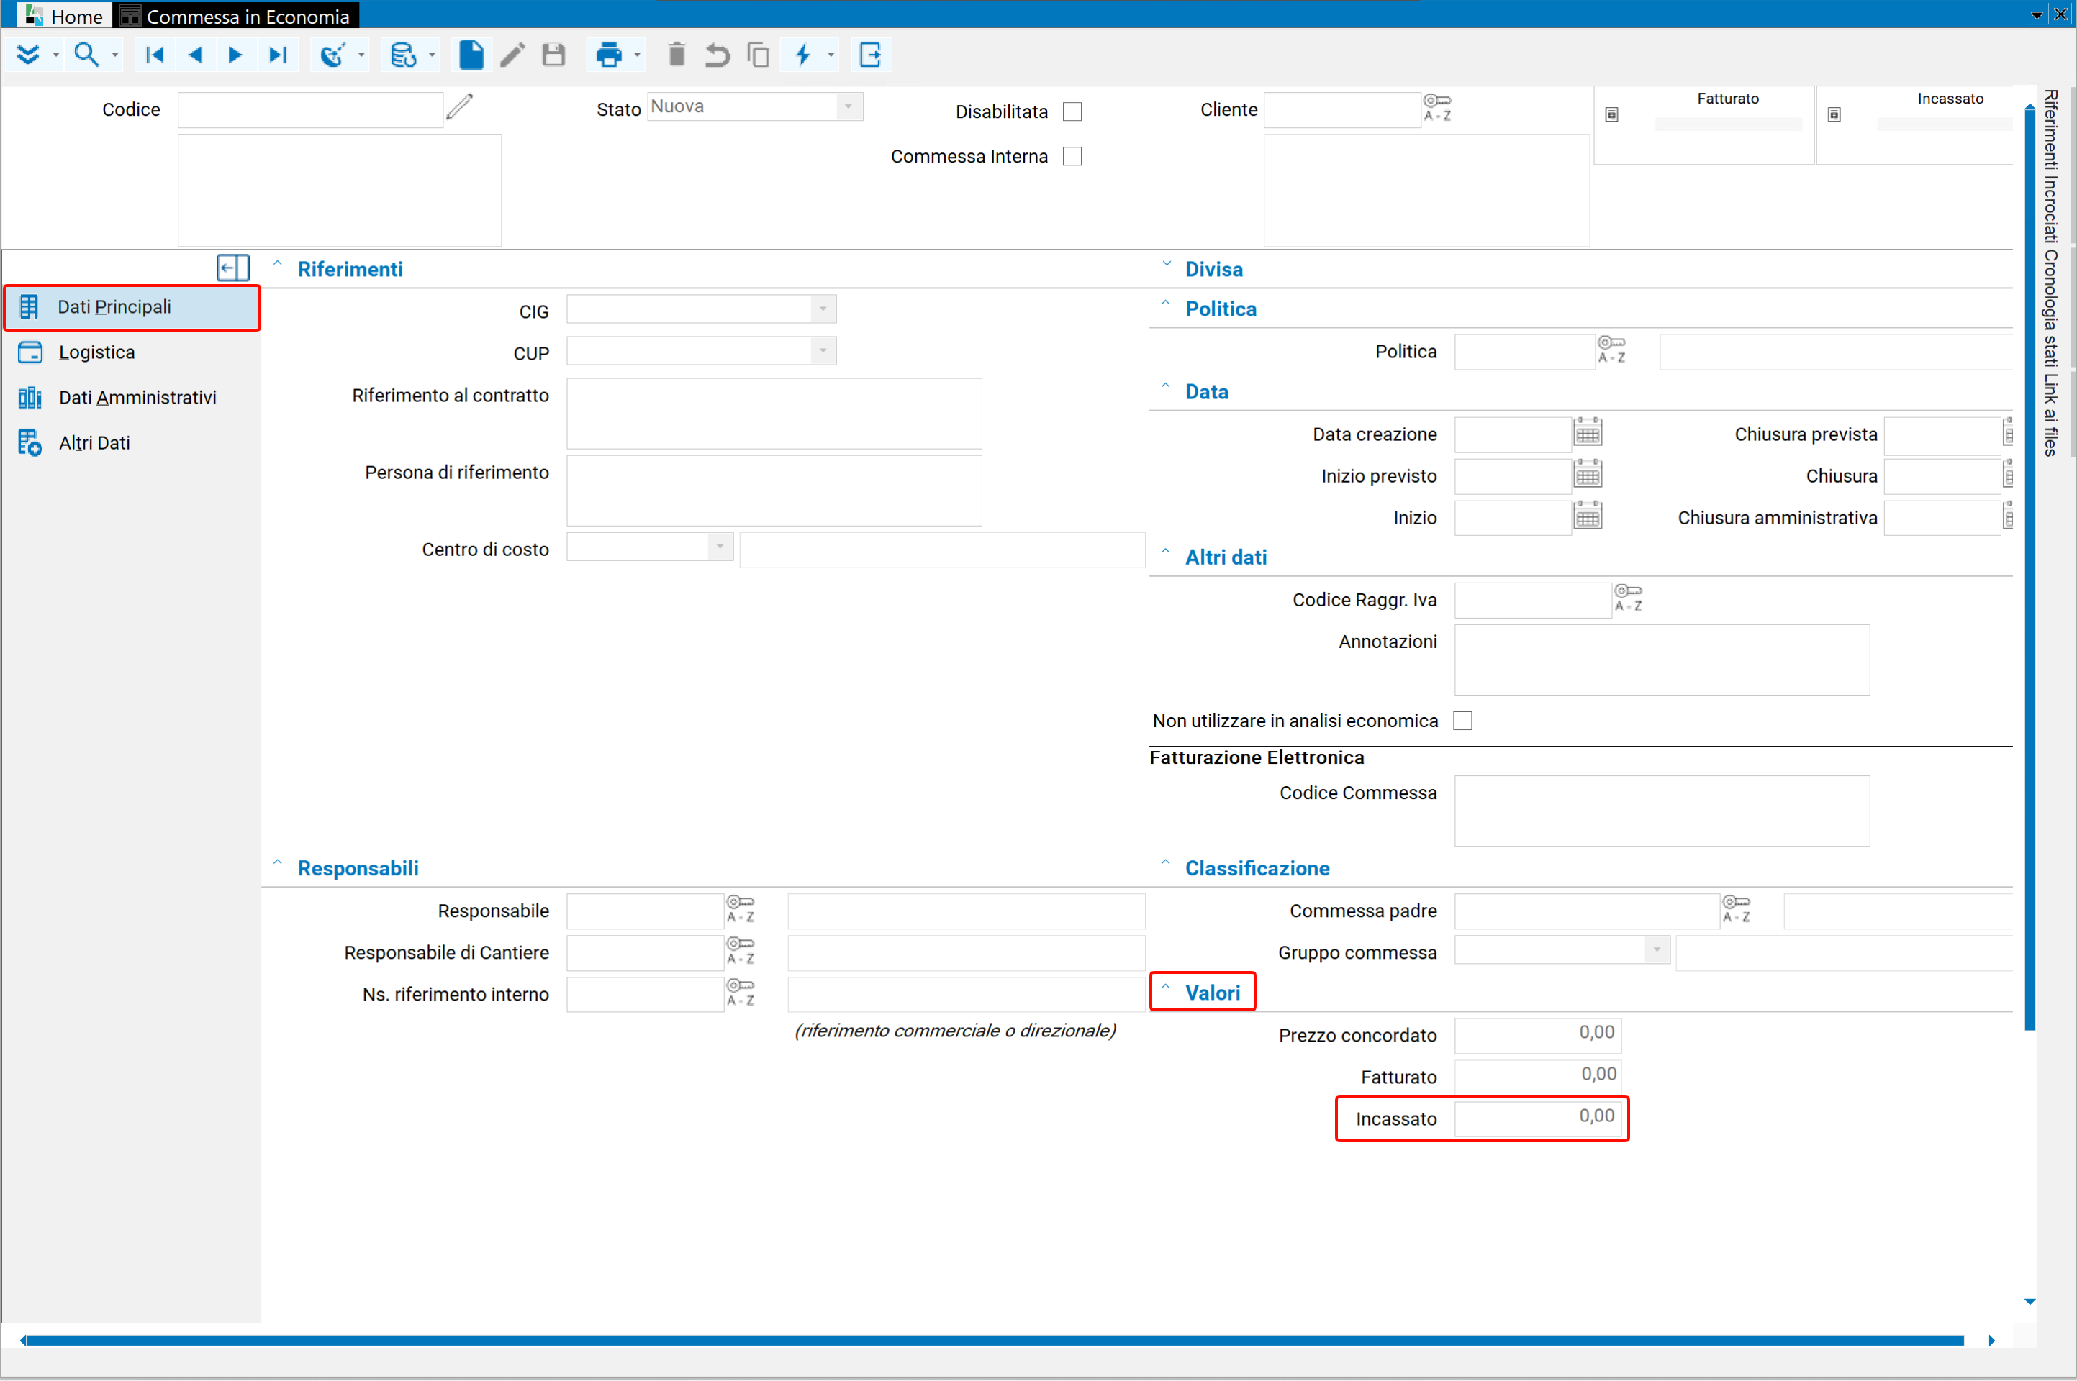Image resolution: width=2077 pixels, height=1381 pixels.
Task: Tick the Commessa Interna checkbox
Action: click(1072, 157)
